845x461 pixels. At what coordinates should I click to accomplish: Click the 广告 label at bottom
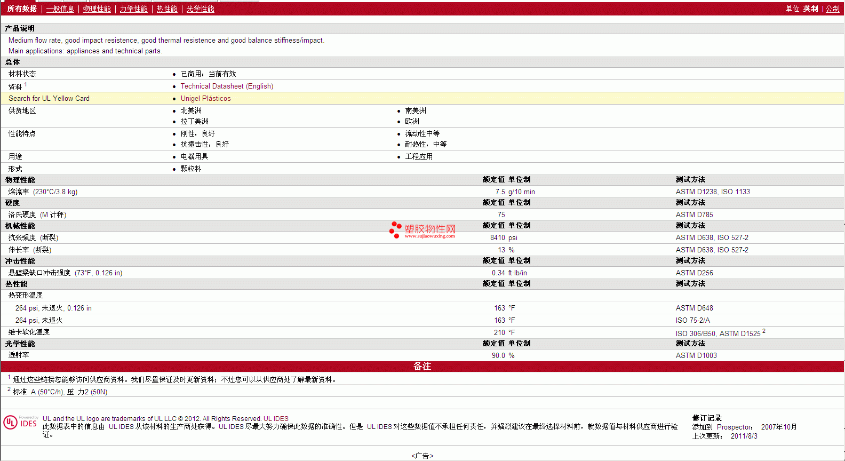tap(422, 456)
